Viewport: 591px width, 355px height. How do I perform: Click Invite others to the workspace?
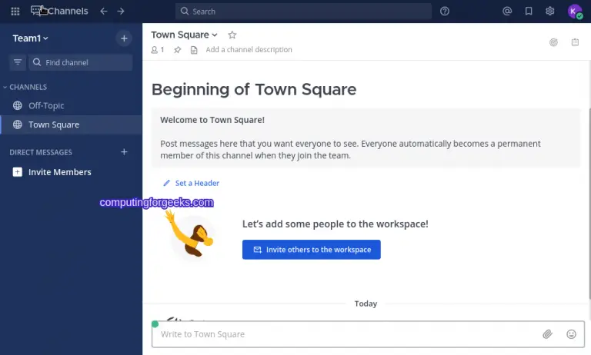click(x=311, y=250)
